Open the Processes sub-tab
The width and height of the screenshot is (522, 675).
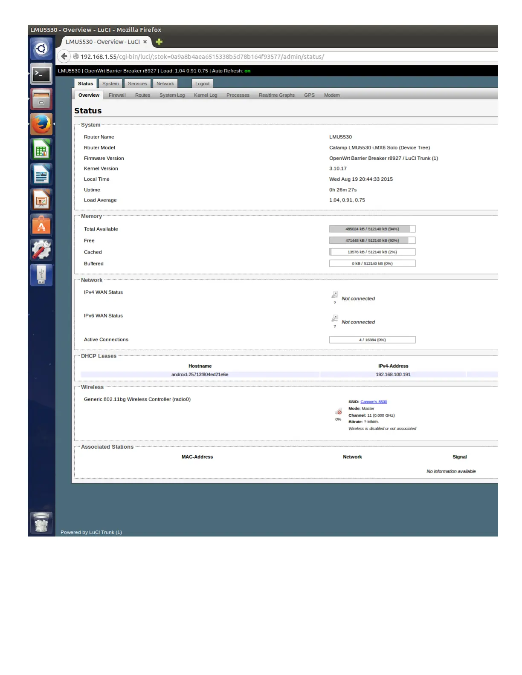coord(238,95)
